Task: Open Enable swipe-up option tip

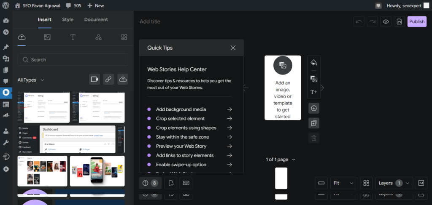Action: pyautogui.click(x=190, y=165)
